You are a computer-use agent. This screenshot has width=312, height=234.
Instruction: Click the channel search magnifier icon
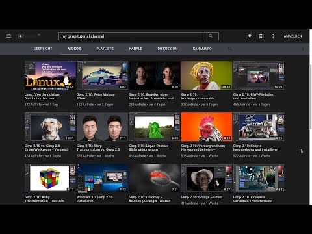[x=230, y=49]
